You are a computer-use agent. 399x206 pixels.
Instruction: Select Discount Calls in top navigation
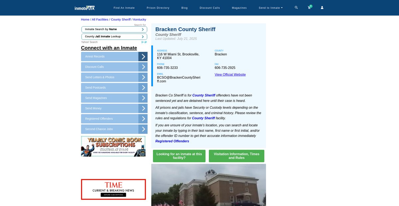[x=210, y=8]
